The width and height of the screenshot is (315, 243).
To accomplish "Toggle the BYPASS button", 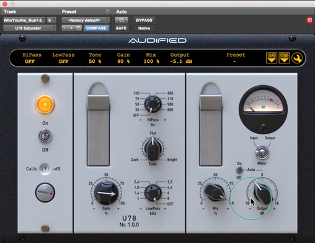I will [144, 20].
